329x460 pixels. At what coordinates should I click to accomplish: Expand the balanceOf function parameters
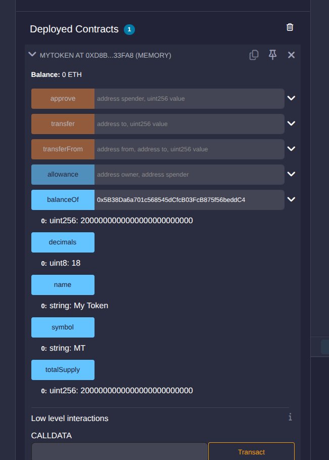point(291,199)
